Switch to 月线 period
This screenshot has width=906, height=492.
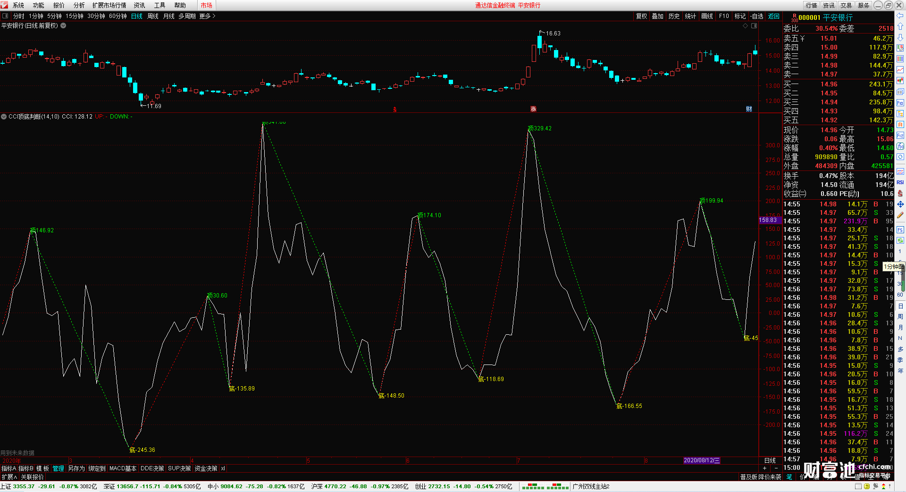click(x=169, y=16)
